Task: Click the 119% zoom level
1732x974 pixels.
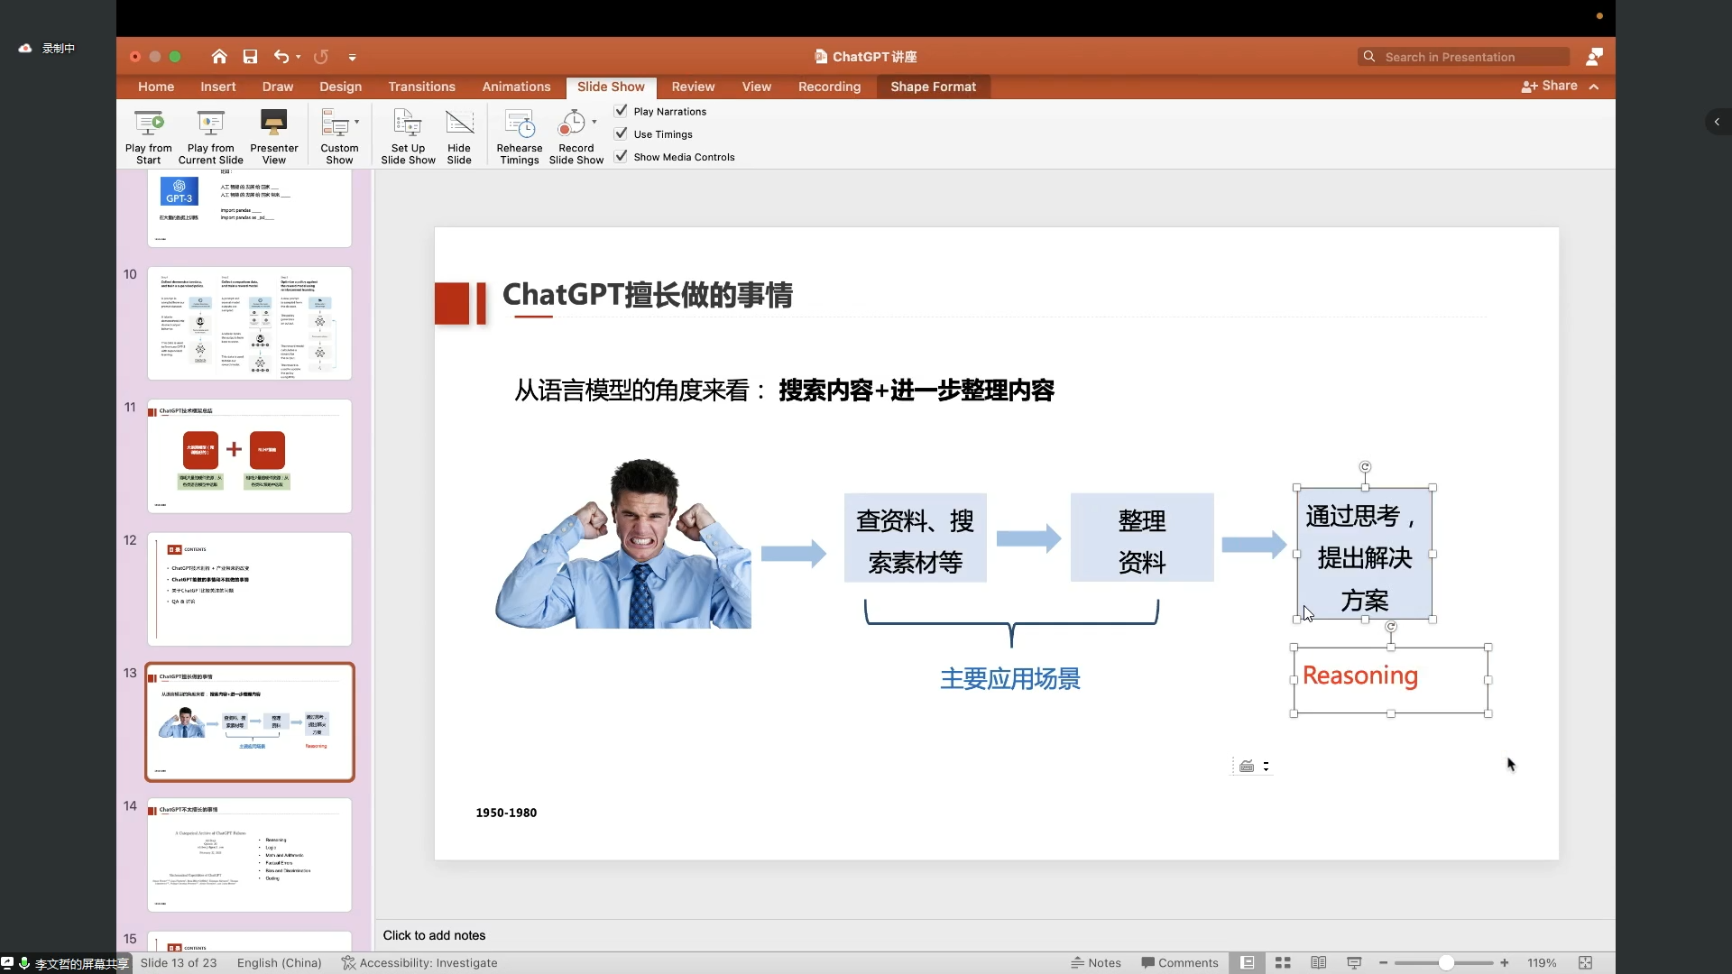Action: click(1542, 963)
